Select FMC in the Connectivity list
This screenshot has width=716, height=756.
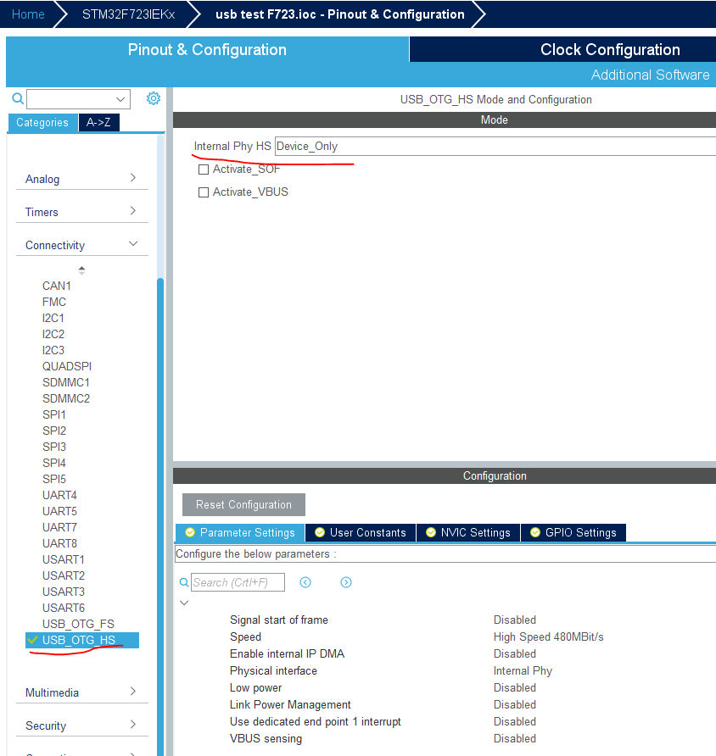pyautogui.click(x=54, y=302)
